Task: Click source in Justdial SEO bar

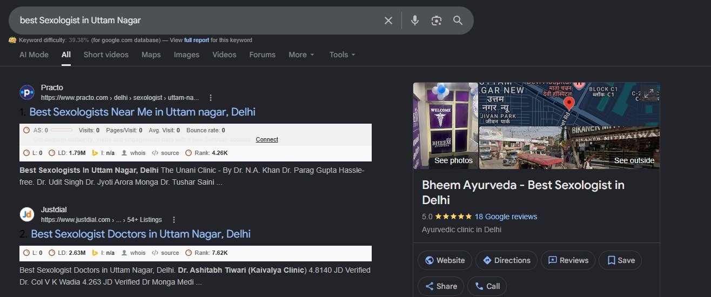Action: (165, 253)
